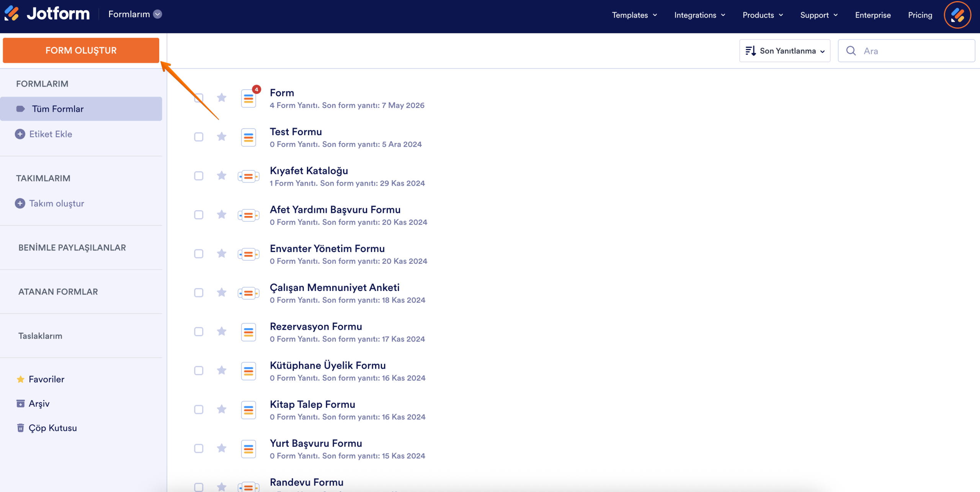Click Etiket Ekle link
980x492 pixels.
[51, 134]
